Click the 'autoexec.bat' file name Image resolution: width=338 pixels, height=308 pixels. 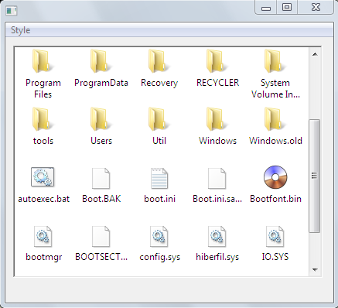(44, 199)
